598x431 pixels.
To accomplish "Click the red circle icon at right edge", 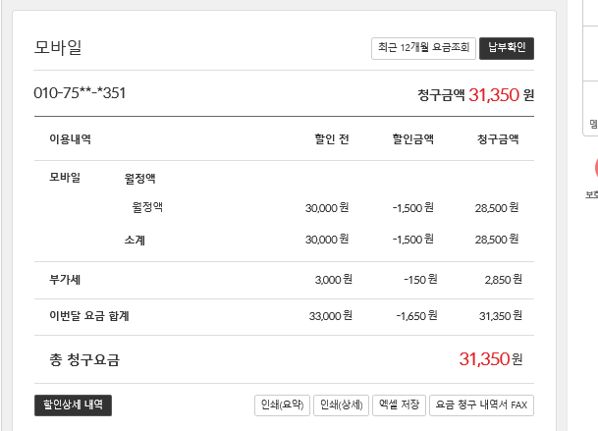I will 594,167.
